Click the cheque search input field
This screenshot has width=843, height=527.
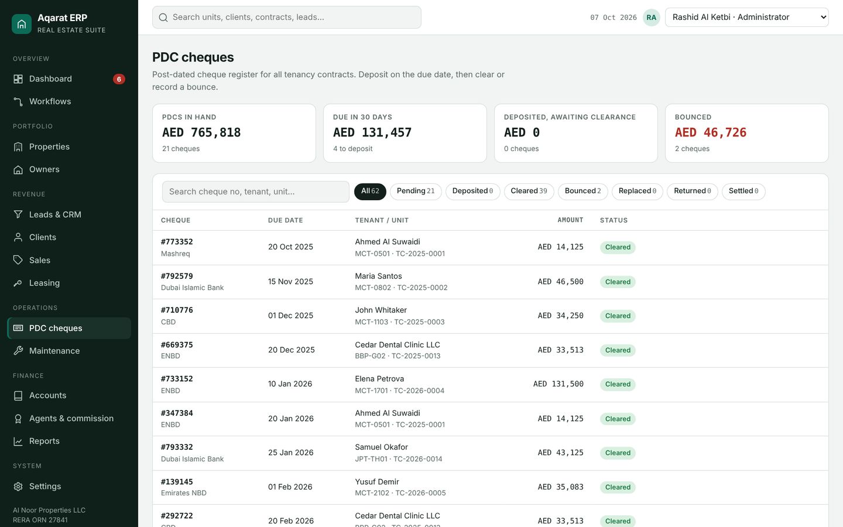(256, 192)
